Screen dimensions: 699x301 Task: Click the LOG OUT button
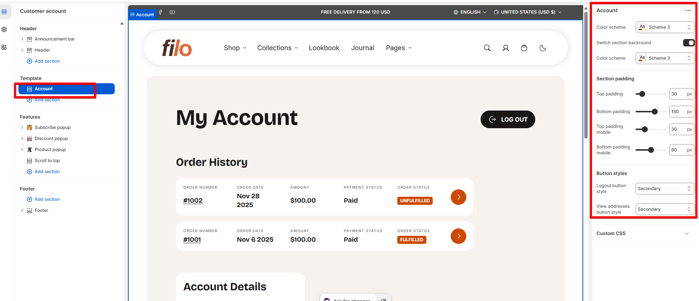click(x=508, y=119)
